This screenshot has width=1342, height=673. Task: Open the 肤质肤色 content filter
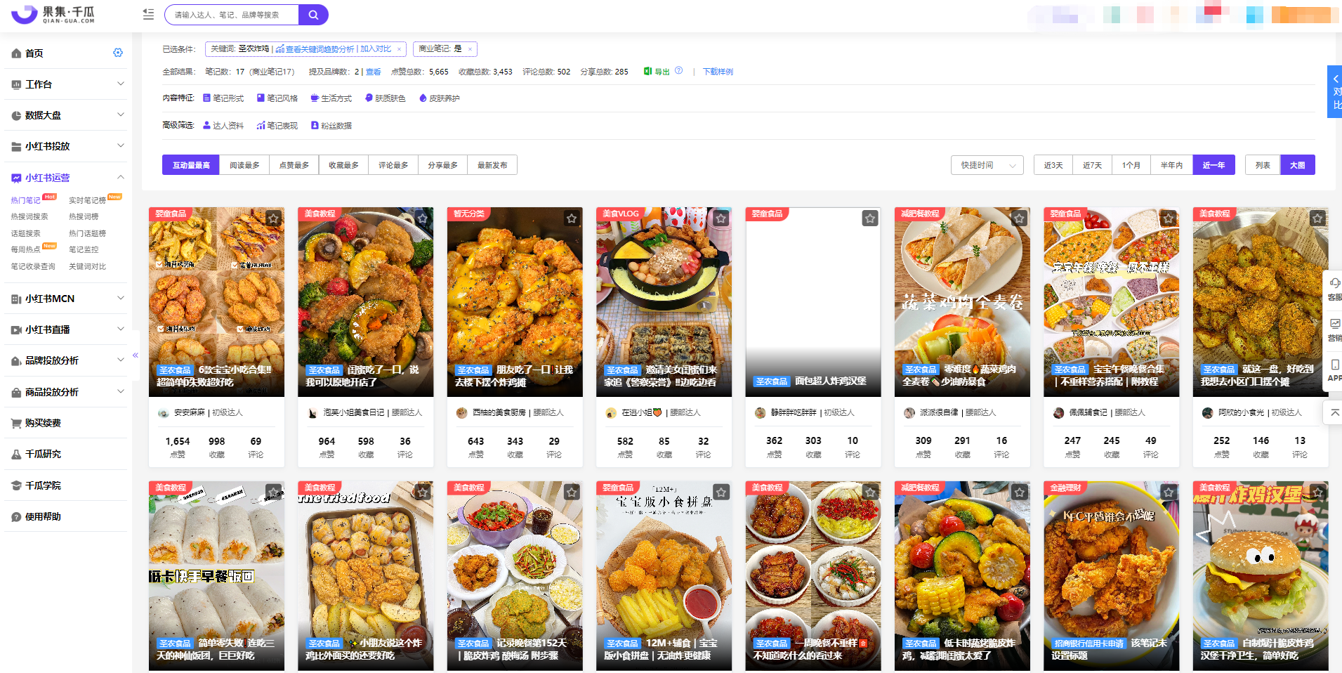coord(386,98)
